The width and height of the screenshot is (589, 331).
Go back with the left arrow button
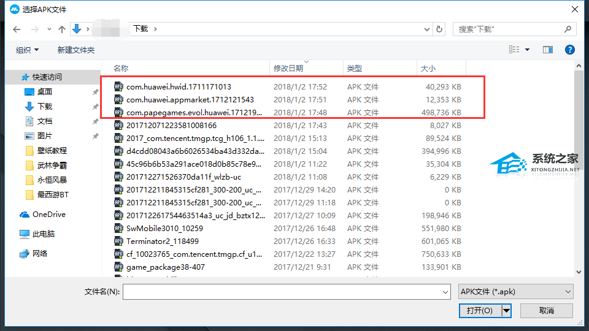17,29
